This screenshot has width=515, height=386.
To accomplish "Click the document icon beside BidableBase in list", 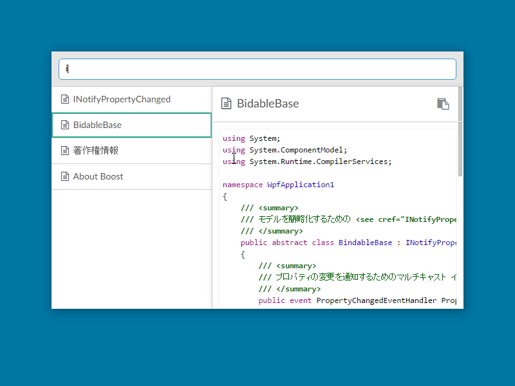I will tap(65, 125).
